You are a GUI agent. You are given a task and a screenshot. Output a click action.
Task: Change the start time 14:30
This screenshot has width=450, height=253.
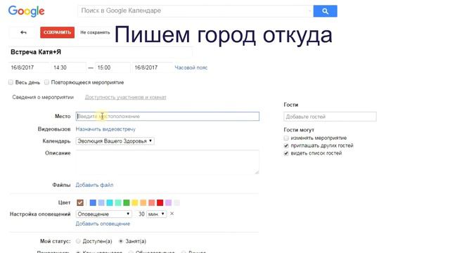[68, 67]
